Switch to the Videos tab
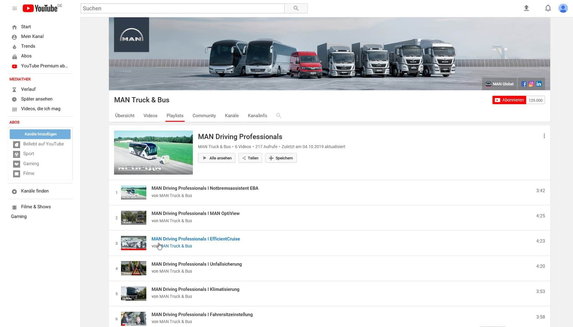 point(150,116)
